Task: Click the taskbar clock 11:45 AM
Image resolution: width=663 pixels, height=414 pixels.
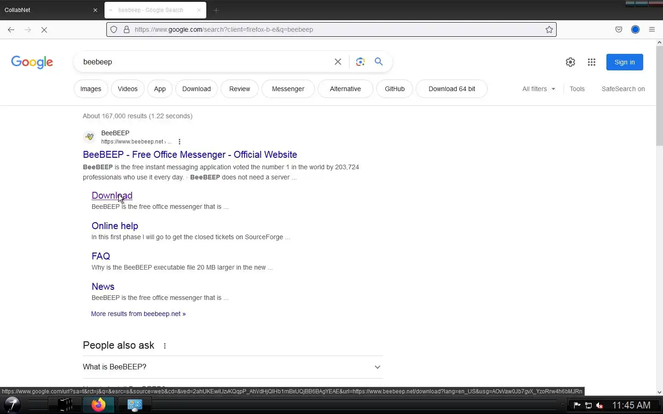Action: [x=631, y=405]
